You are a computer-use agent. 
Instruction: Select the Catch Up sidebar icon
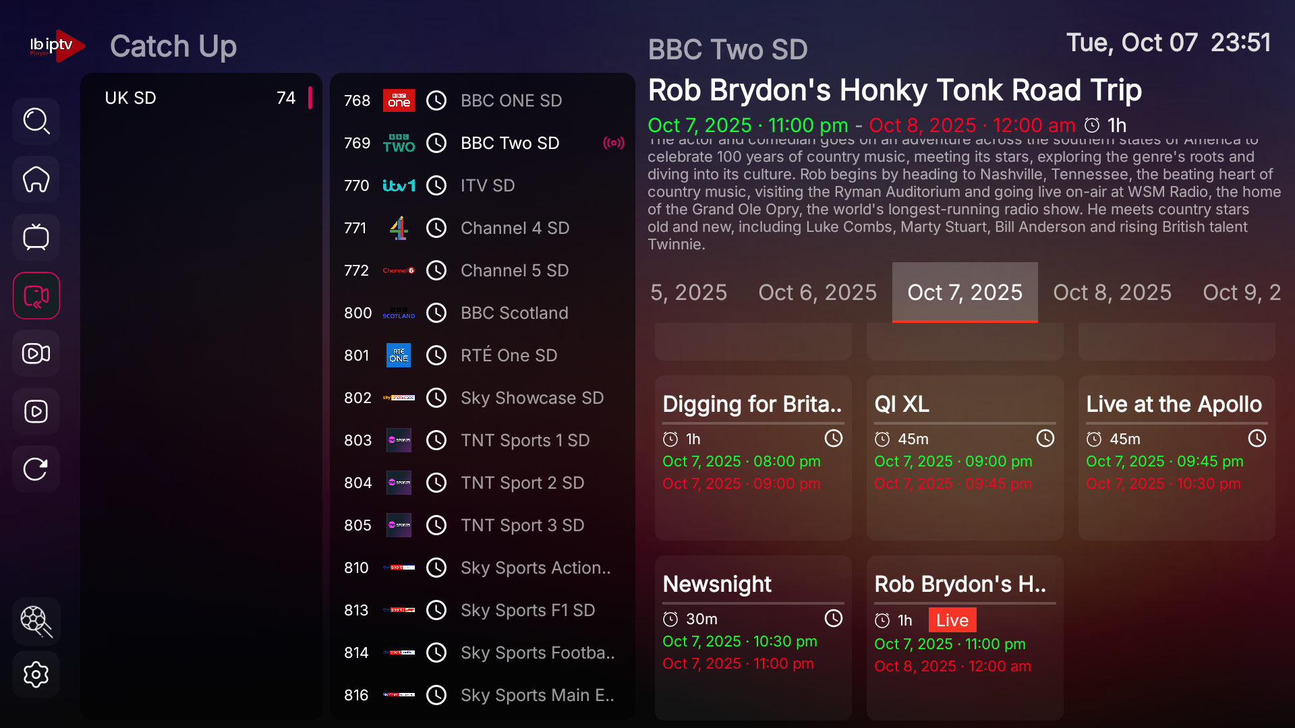[36, 295]
